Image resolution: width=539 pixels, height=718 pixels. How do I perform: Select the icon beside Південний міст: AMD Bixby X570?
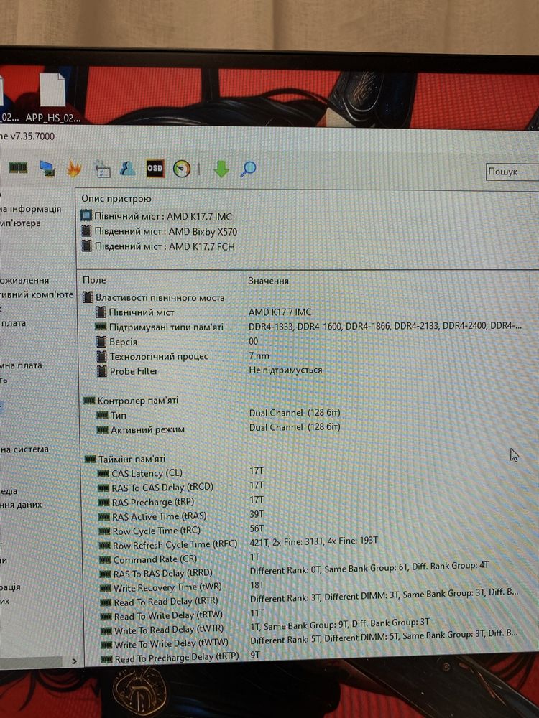pos(86,230)
